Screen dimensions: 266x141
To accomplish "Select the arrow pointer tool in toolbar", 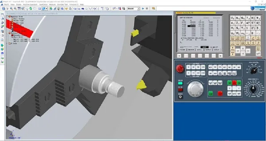I will click(7, 9).
